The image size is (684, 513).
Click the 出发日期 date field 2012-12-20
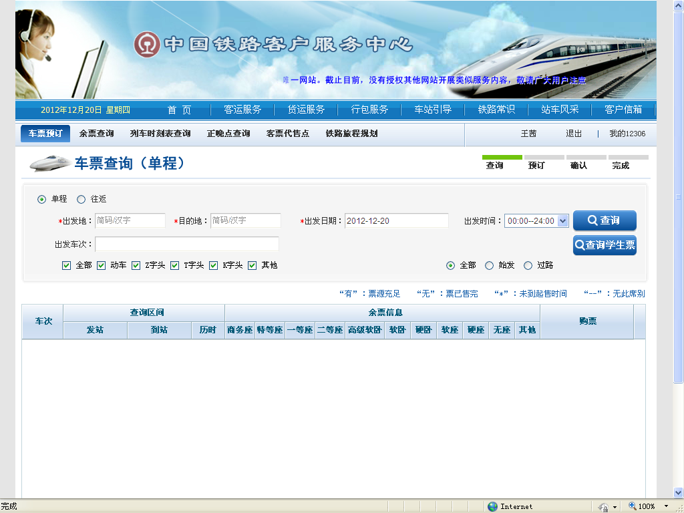point(397,220)
